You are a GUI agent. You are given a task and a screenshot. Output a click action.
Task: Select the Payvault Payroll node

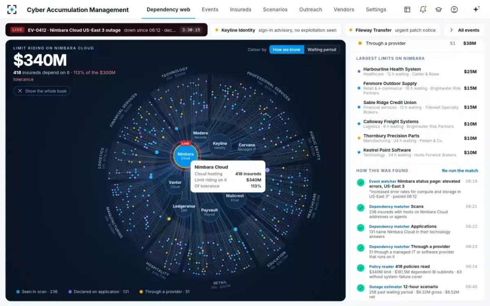(x=209, y=212)
